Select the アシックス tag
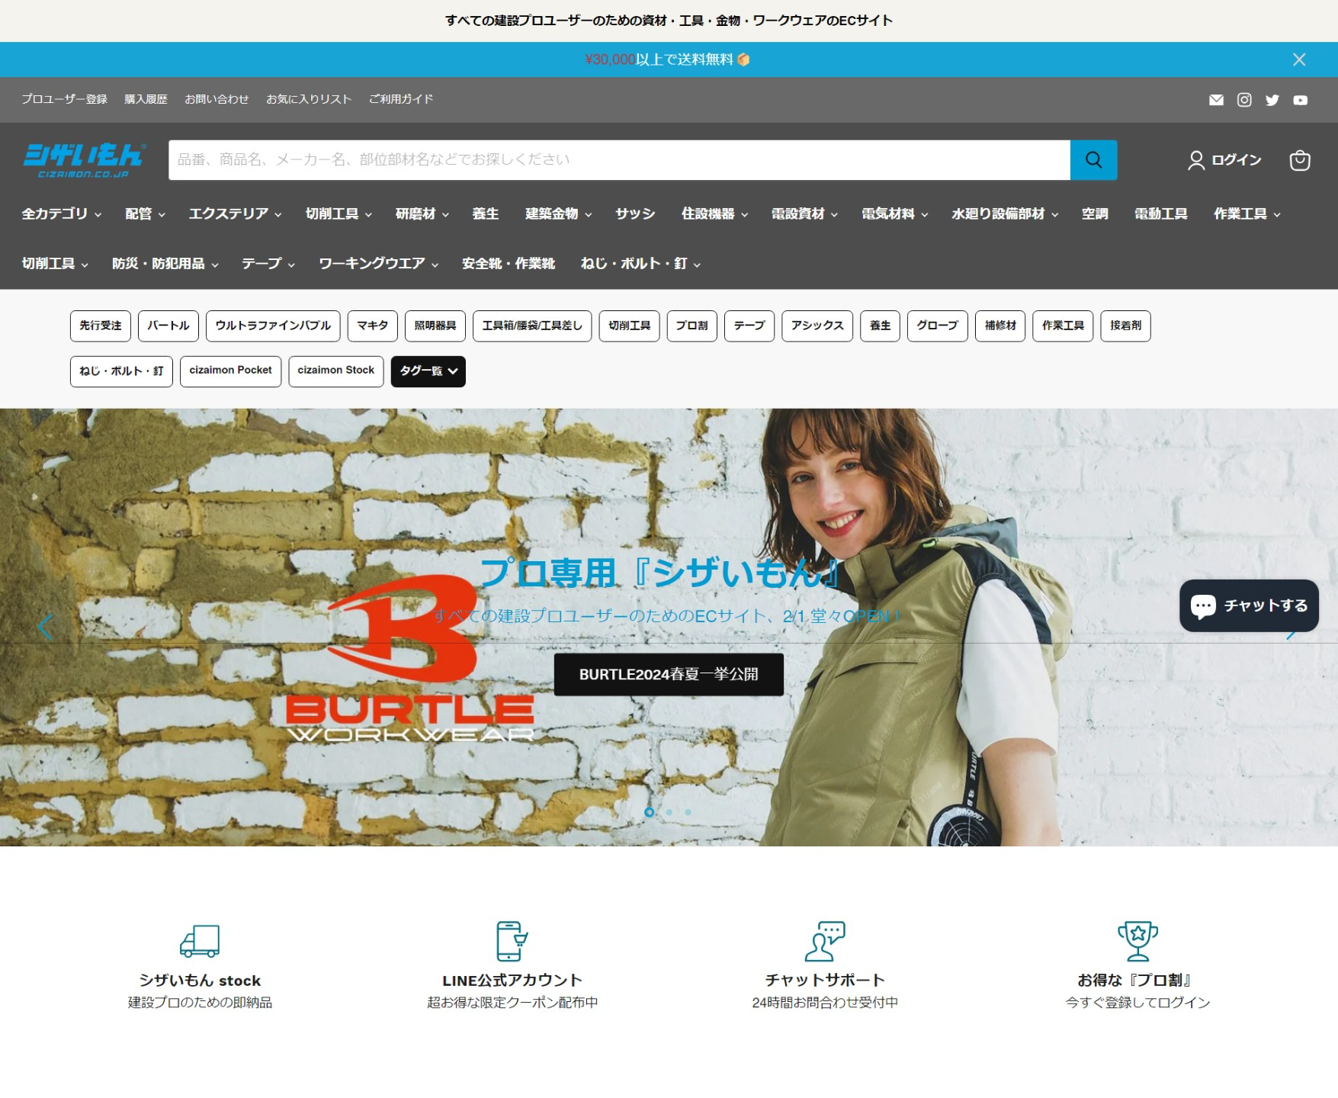This screenshot has width=1338, height=1098. pyautogui.click(x=817, y=326)
